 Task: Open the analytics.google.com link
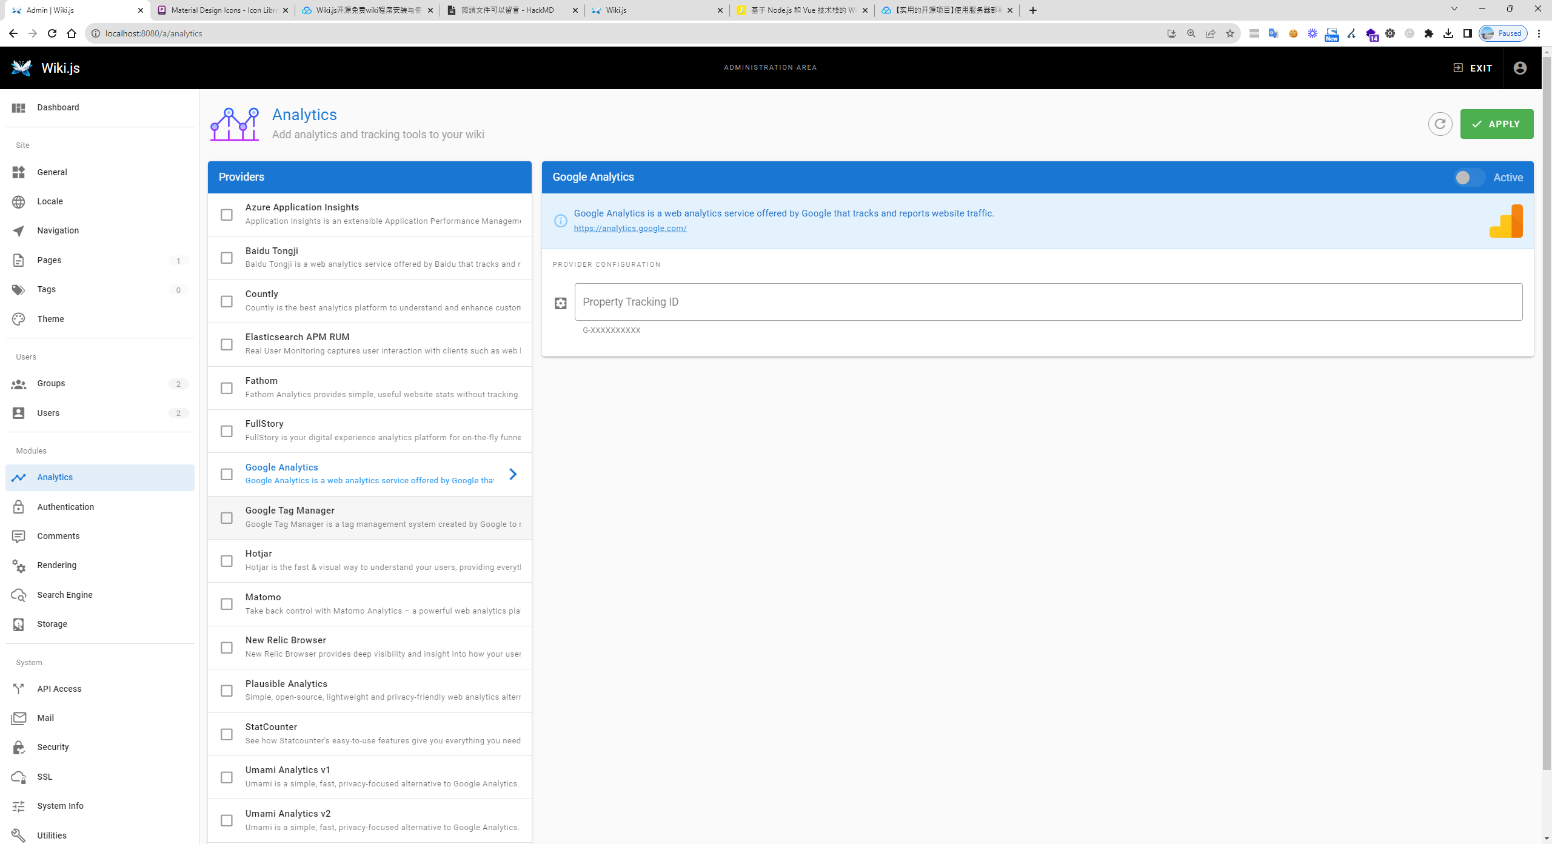(x=630, y=229)
